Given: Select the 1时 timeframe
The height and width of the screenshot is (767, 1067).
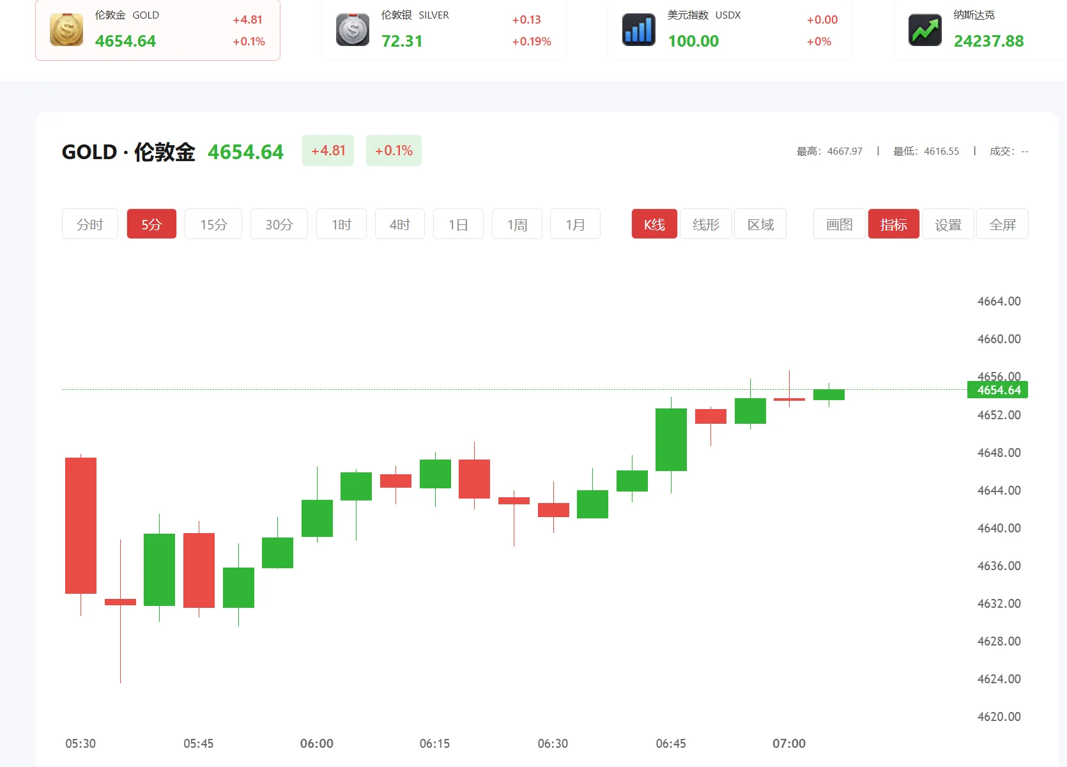Looking at the screenshot, I should click(x=341, y=224).
